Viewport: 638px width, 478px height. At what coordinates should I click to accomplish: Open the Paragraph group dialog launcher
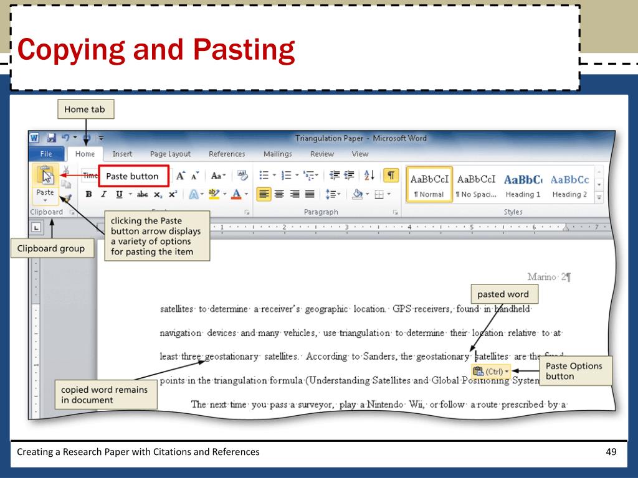coord(395,212)
